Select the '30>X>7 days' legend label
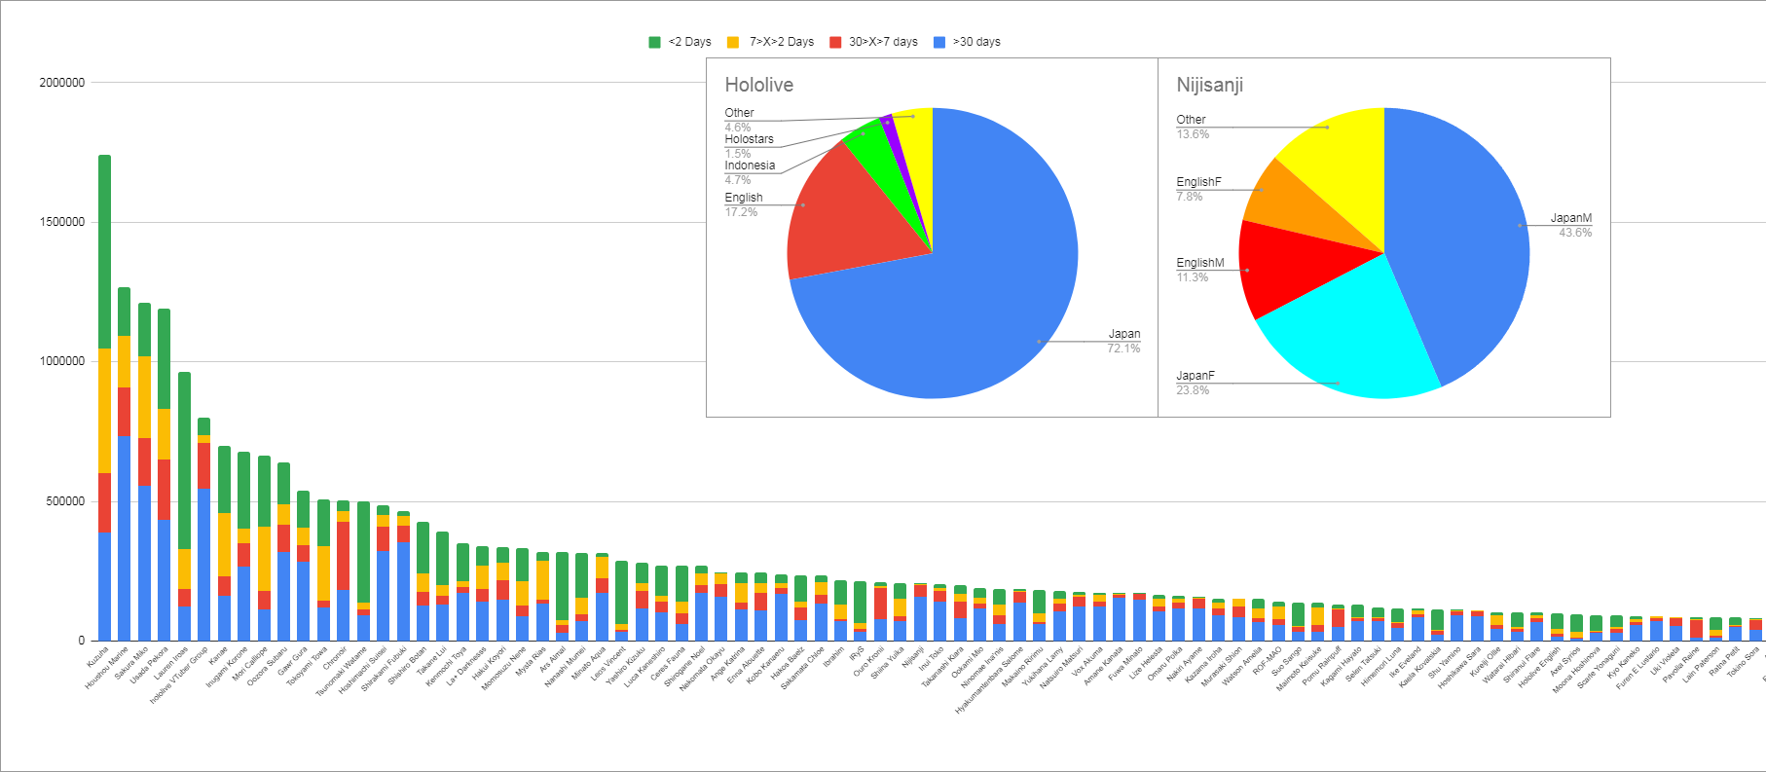 884,42
